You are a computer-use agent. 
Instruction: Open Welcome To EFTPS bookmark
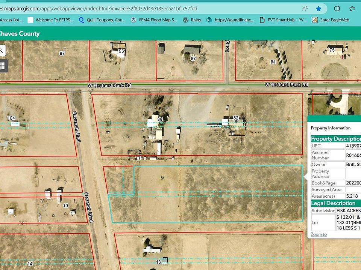tap(51, 20)
